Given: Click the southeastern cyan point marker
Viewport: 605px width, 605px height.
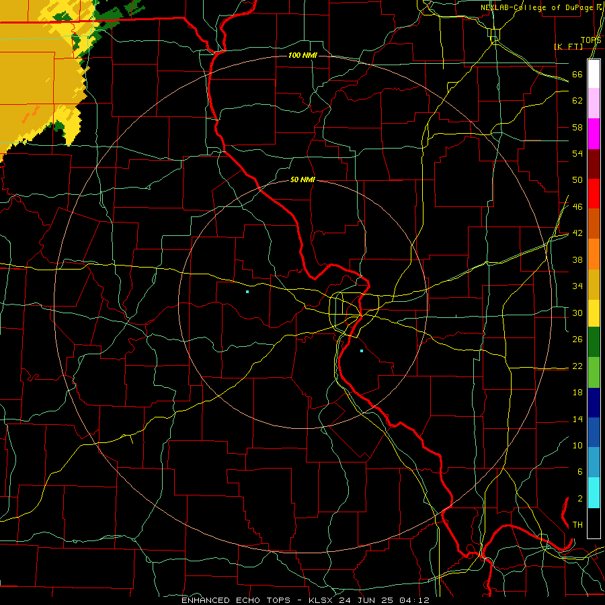Looking at the screenshot, I should coord(362,351).
